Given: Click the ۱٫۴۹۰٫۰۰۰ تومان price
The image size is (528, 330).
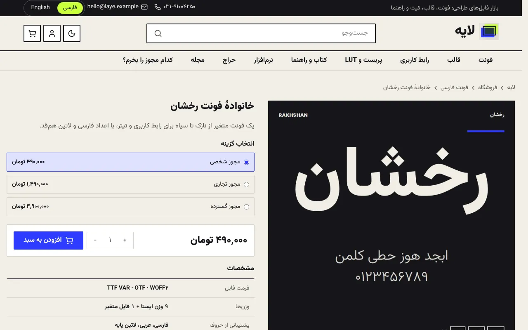Looking at the screenshot, I should click(30, 184).
